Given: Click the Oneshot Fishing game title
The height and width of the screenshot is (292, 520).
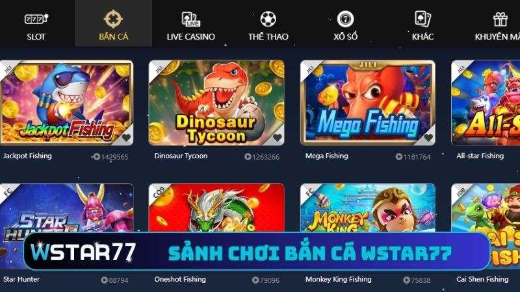Looking at the screenshot, I should [180, 280].
